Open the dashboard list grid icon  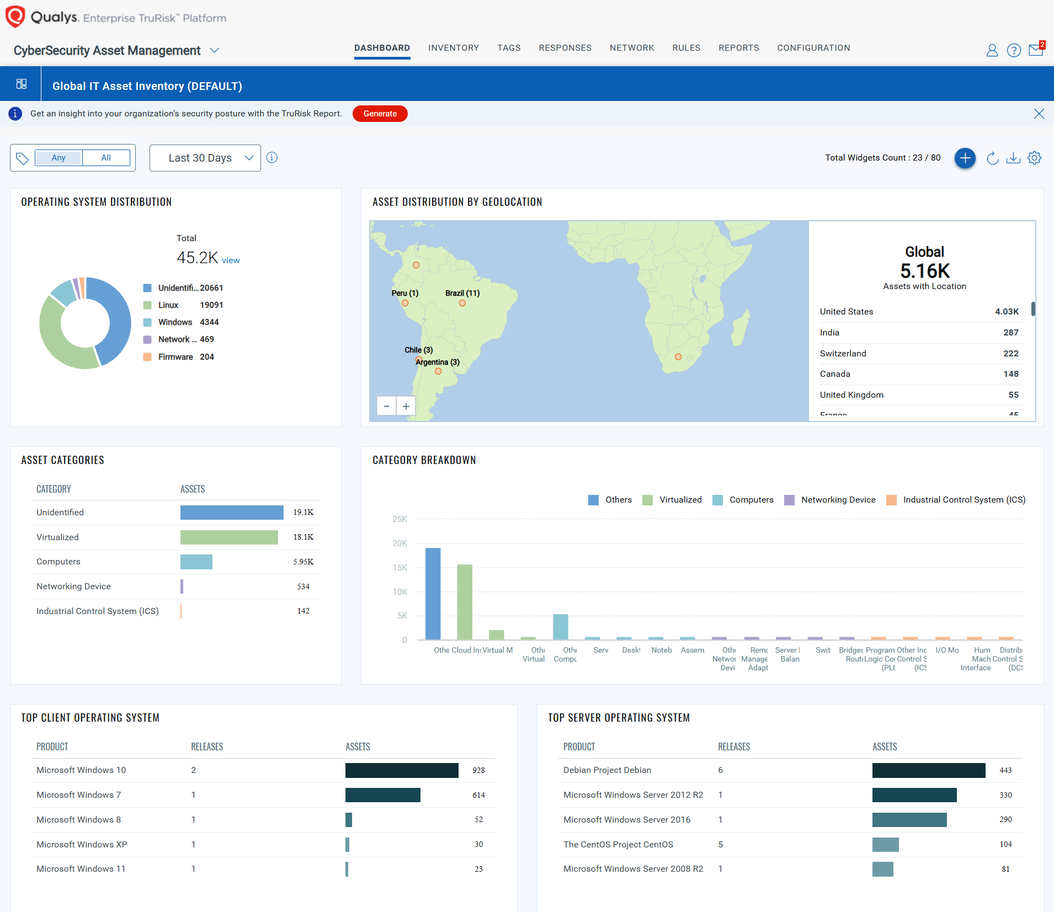(x=22, y=84)
